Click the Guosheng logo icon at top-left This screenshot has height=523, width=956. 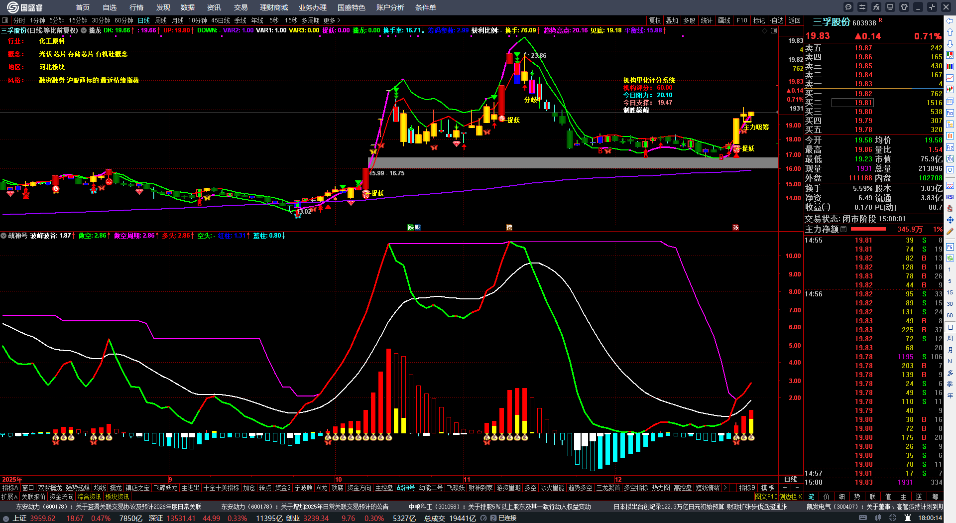click(x=12, y=7)
